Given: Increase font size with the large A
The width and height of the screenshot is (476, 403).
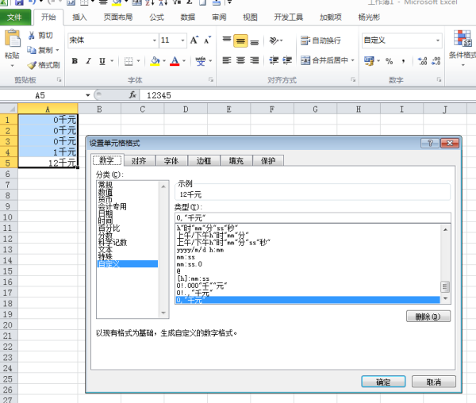Looking at the screenshot, I should (194, 40).
